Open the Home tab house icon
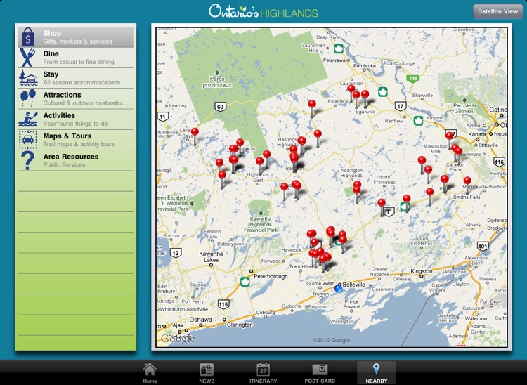This screenshot has height=385, width=527. tap(150, 369)
